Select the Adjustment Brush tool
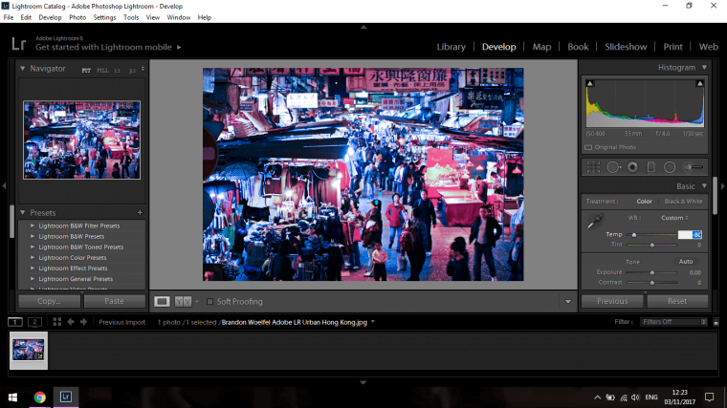The height and width of the screenshot is (408, 727). [x=694, y=167]
